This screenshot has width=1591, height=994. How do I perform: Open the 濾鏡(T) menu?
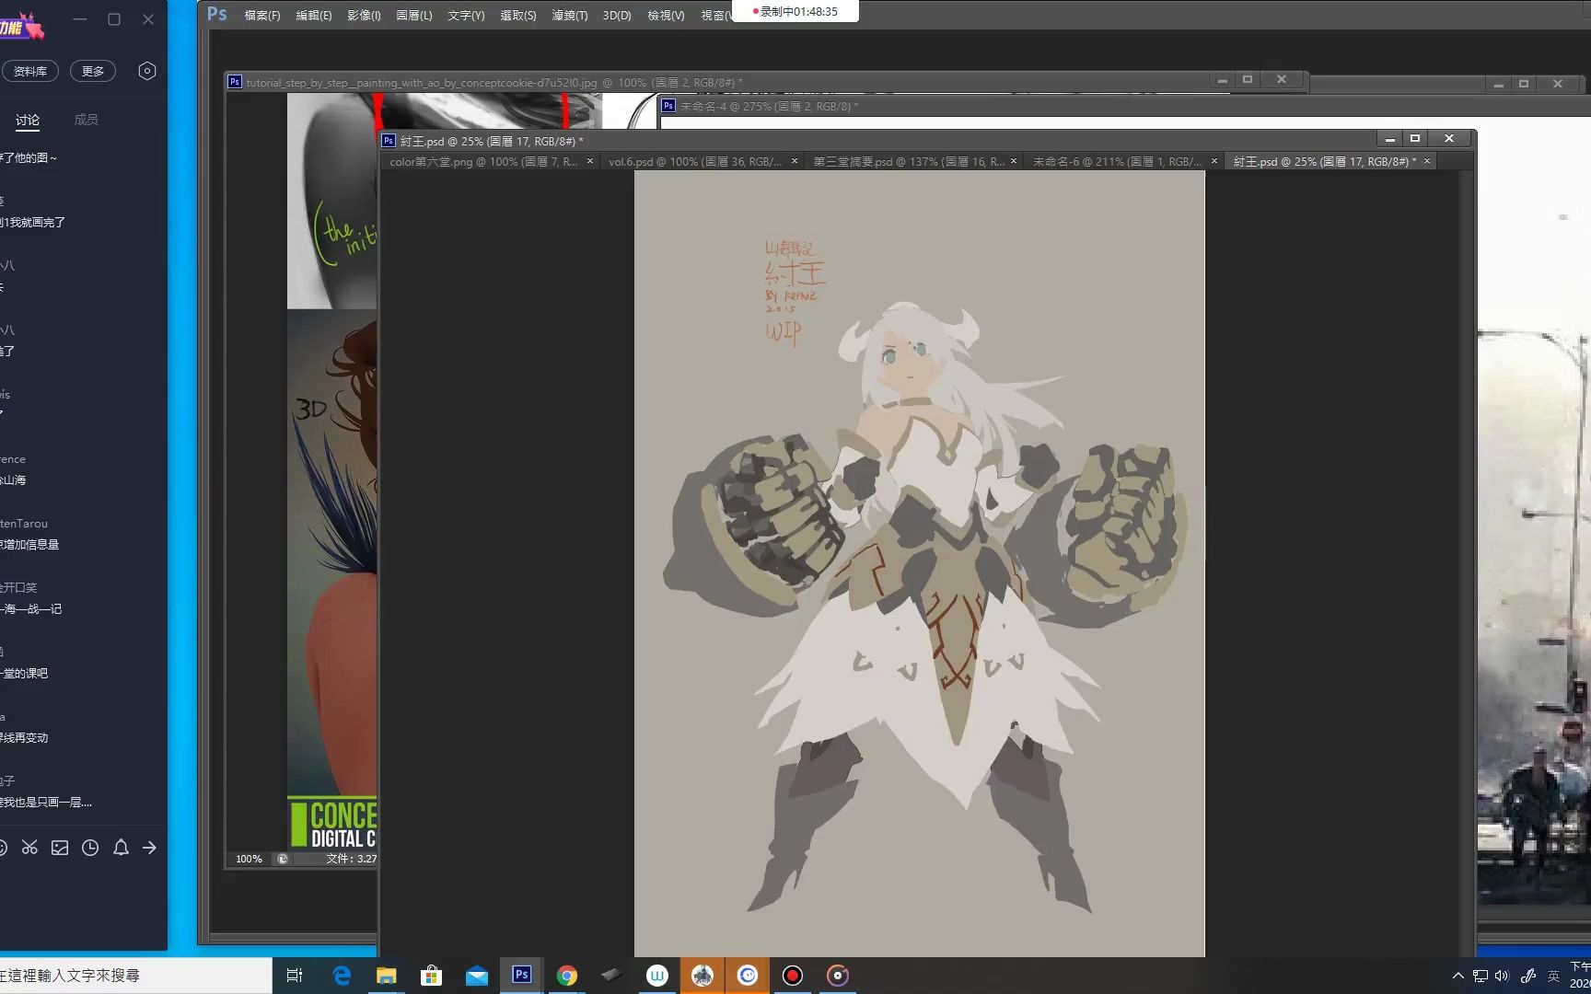570,16
